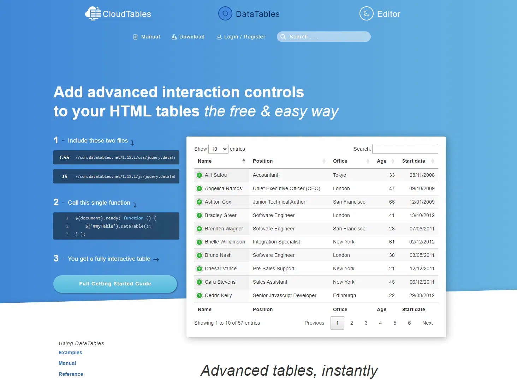
Task: Click the green plus icon beside Brenden Wagner
Action: [x=199, y=229]
